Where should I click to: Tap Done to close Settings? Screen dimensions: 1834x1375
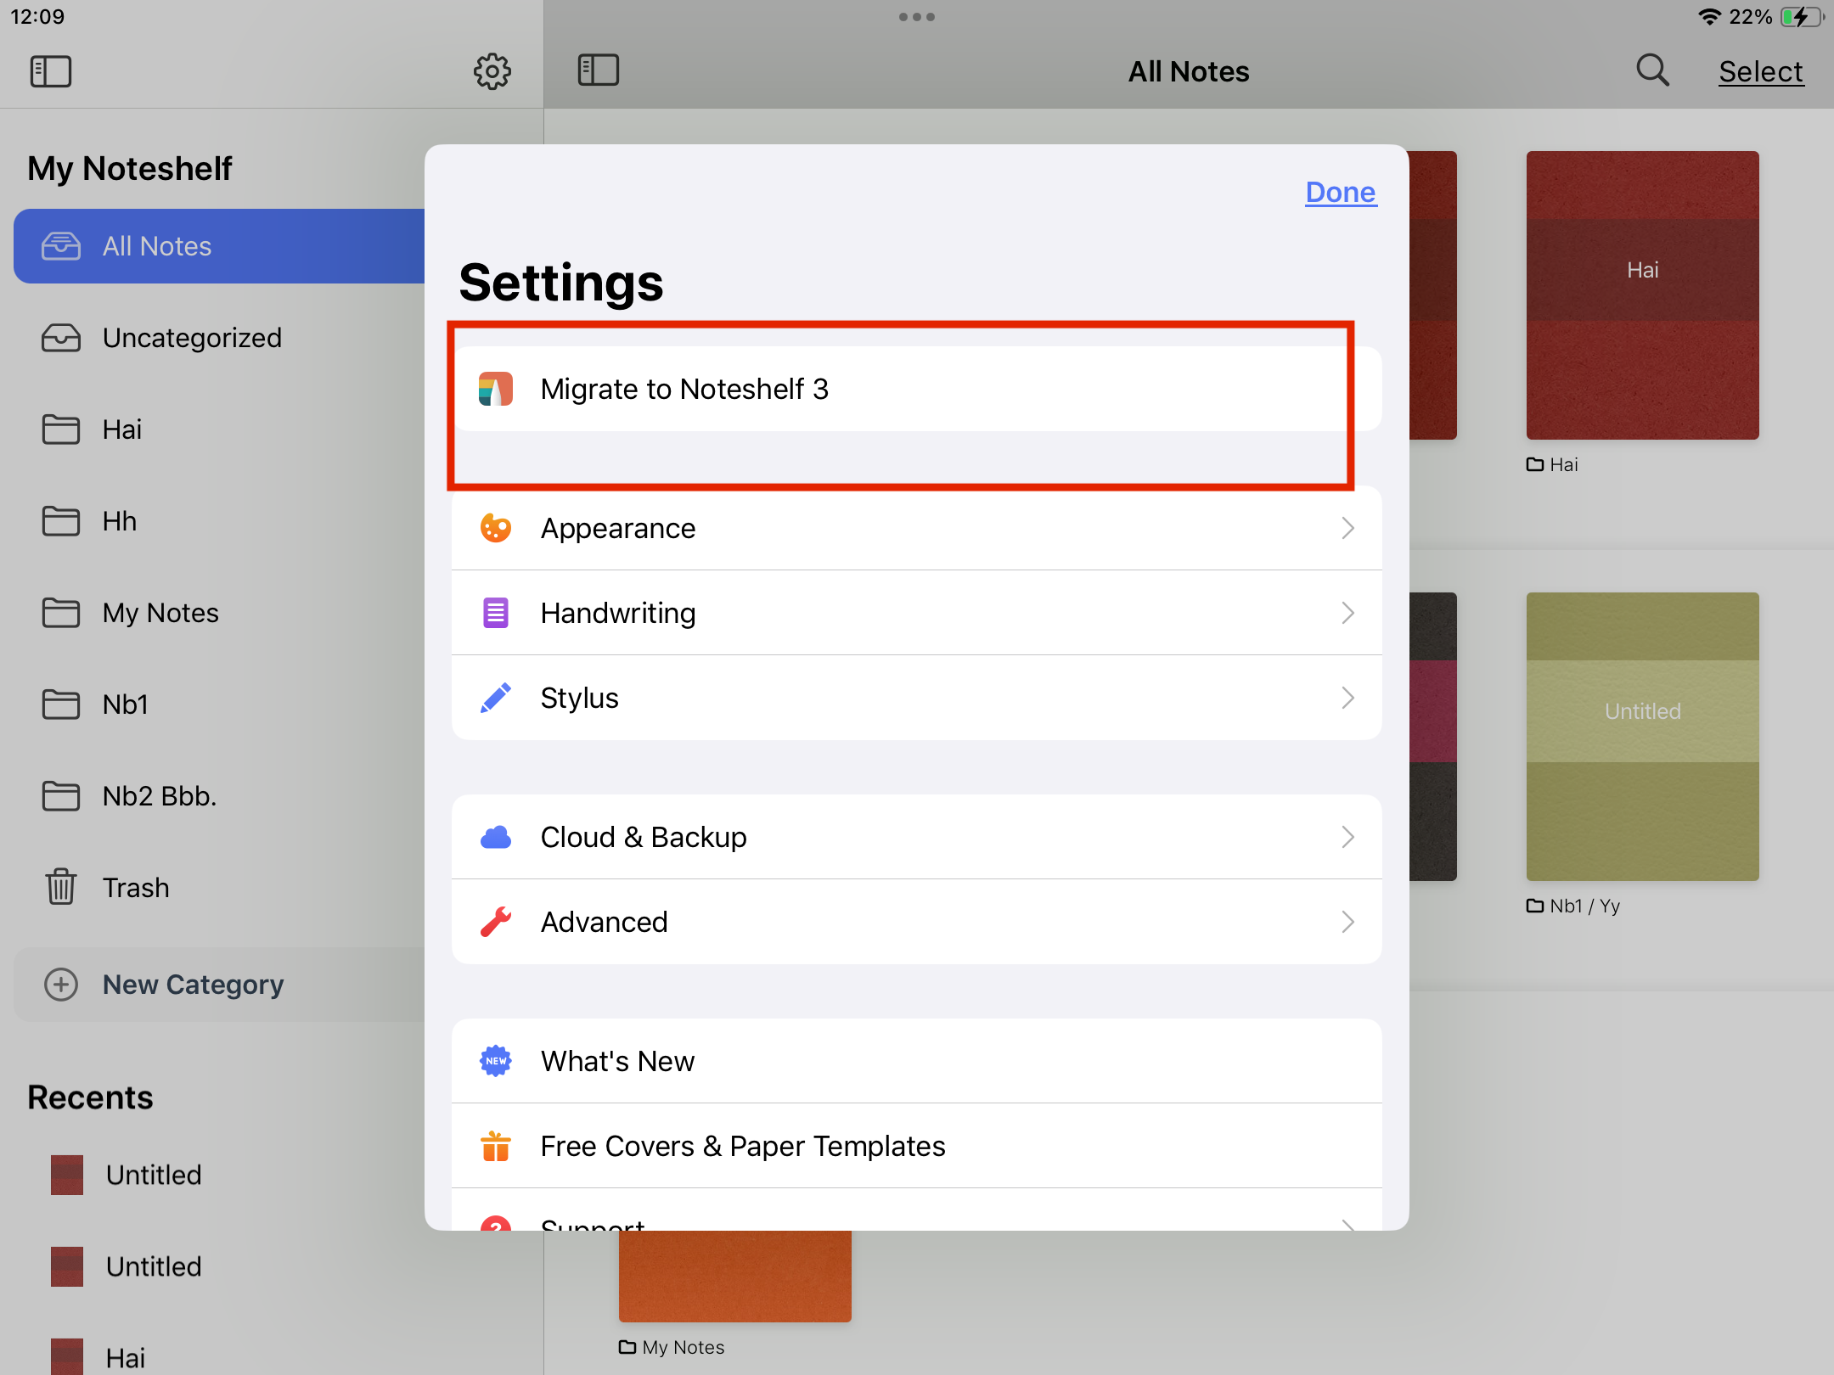coord(1341,193)
